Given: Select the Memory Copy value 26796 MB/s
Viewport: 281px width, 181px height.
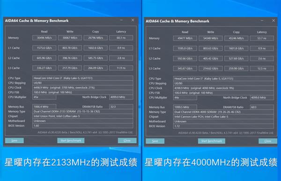Looking at the screenshot, I should click(96, 38).
